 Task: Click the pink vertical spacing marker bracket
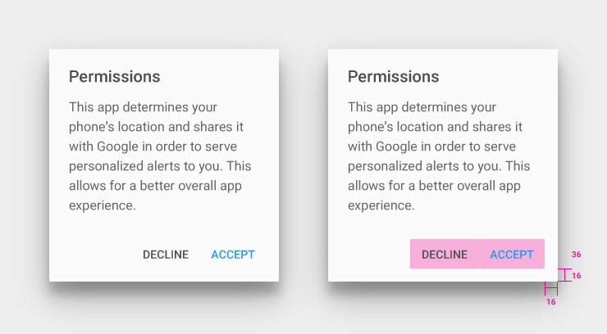[565, 275]
